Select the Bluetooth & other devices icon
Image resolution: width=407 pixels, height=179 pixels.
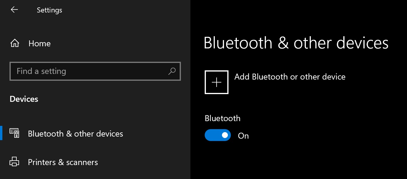15,133
